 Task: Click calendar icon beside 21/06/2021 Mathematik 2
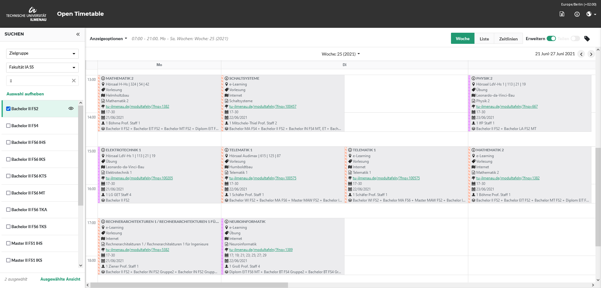[103, 118]
